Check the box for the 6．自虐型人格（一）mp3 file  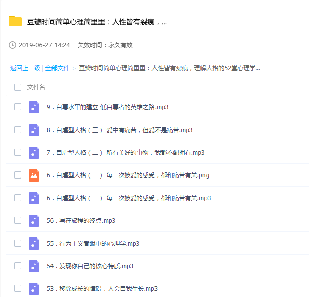pyautogui.click(x=18, y=198)
